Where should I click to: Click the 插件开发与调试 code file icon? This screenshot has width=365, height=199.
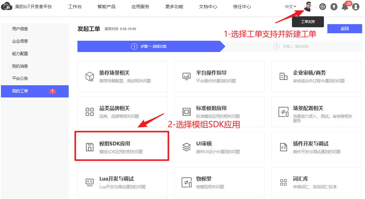283,147
